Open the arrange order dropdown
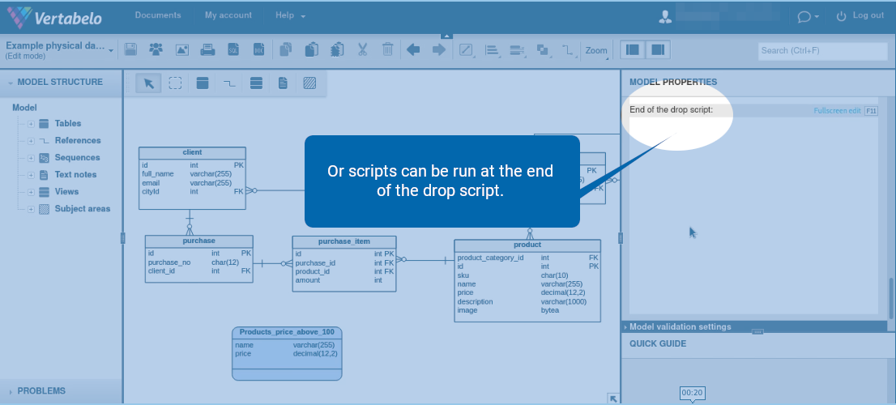The image size is (896, 405). [x=543, y=50]
